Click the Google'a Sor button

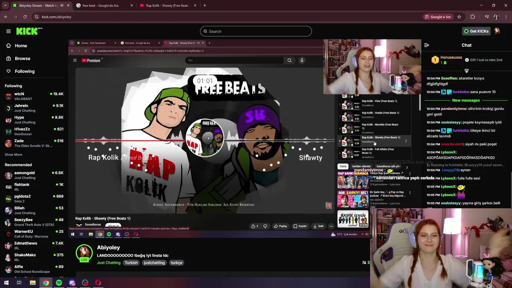point(439,17)
